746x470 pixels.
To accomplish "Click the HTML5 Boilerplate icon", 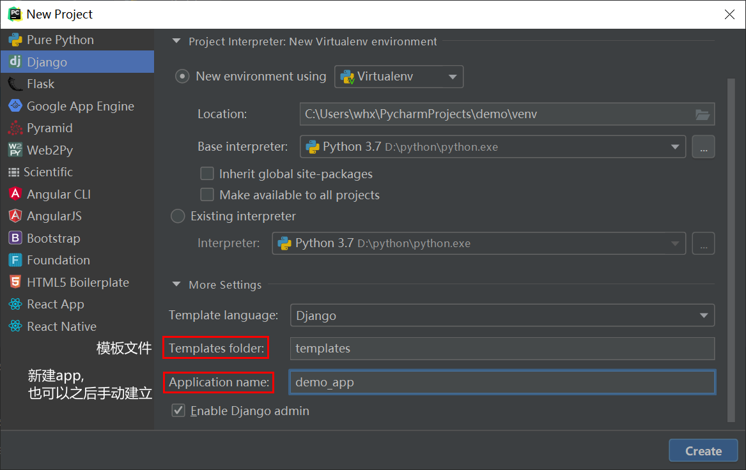I will click(x=15, y=282).
